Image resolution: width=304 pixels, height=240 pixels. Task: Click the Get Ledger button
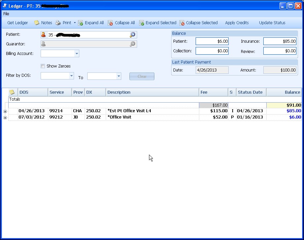click(x=17, y=23)
